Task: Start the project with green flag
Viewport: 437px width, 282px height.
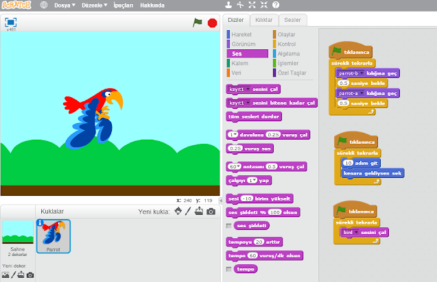Action: tap(198, 23)
